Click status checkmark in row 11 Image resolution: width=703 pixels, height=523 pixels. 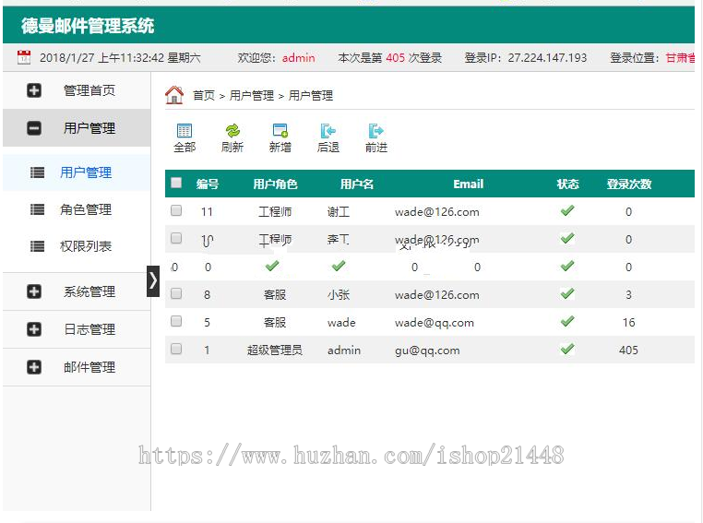[567, 210]
